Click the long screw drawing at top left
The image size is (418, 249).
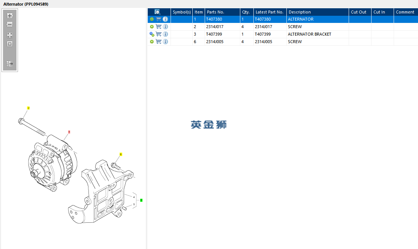coord(31,127)
